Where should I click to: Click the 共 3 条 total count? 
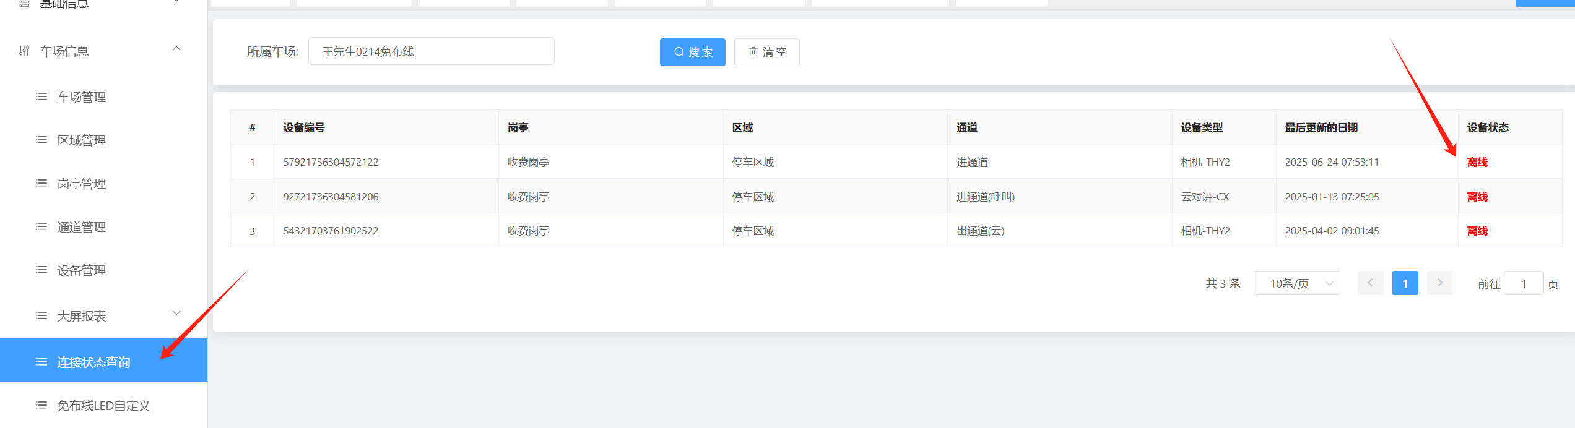point(1223,283)
